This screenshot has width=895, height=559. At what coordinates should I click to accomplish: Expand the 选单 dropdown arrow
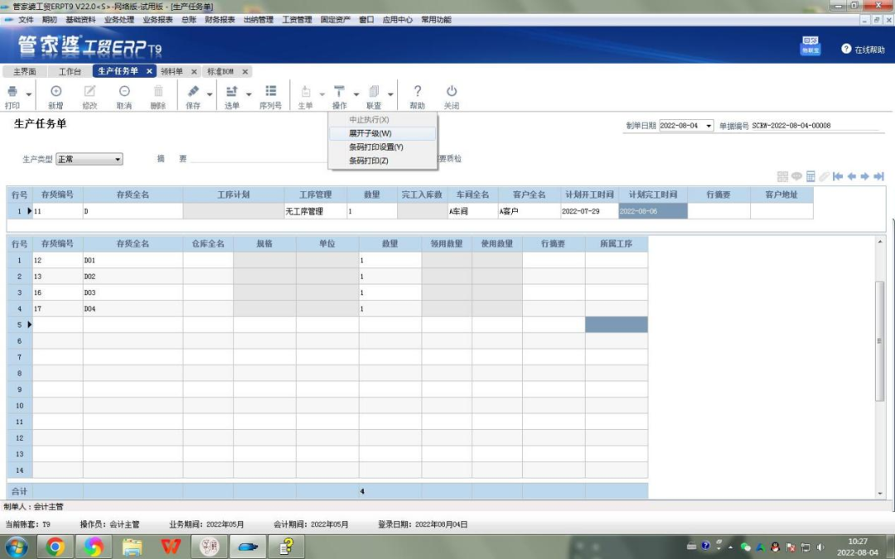(x=249, y=94)
